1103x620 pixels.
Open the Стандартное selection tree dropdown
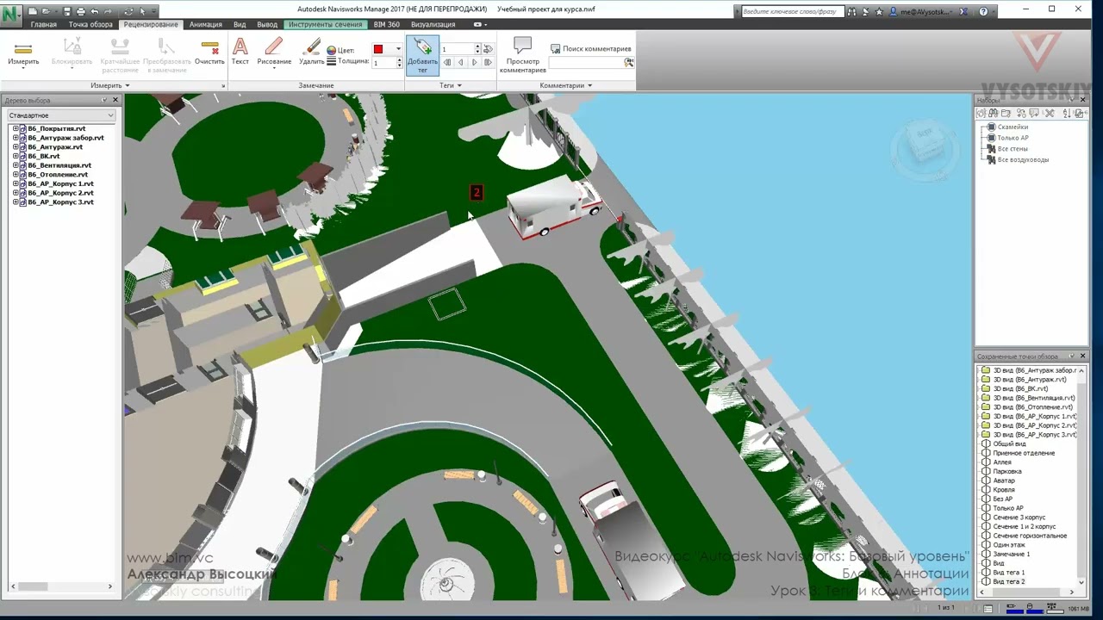61,115
